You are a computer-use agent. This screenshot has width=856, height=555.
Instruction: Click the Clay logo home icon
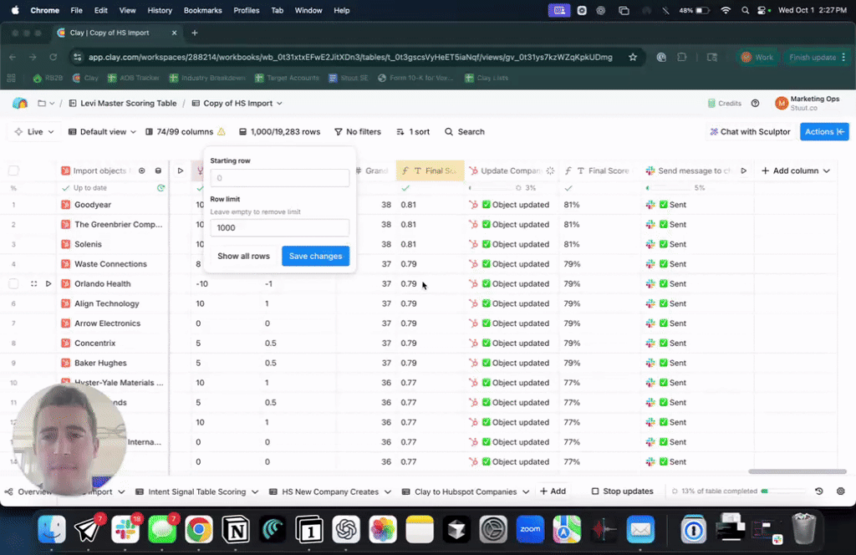tap(20, 104)
